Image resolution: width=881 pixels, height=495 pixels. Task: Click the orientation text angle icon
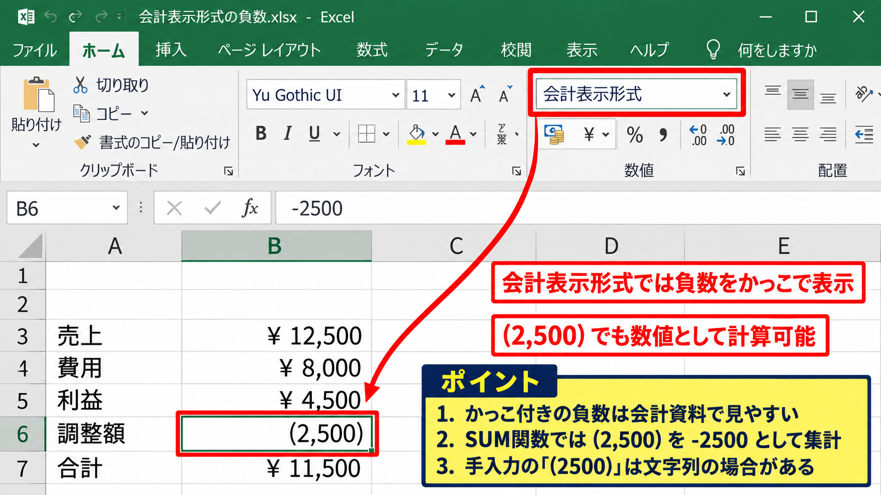864,94
